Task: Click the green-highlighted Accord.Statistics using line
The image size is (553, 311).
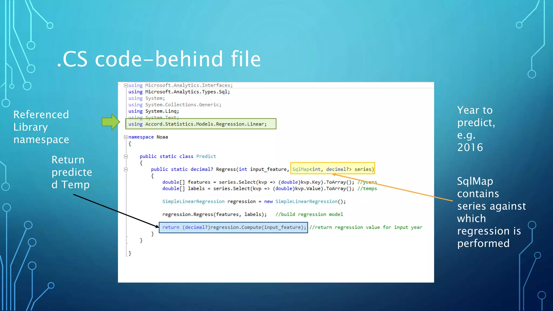Action: click(x=201, y=124)
